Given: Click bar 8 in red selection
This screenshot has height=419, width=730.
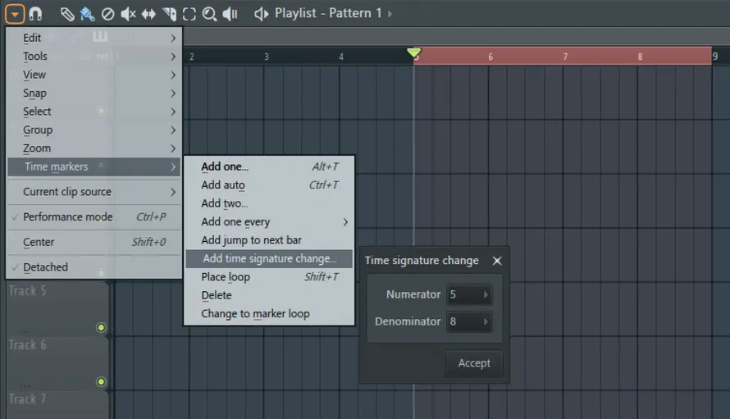Looking at the screenshot, I should 640,57.
